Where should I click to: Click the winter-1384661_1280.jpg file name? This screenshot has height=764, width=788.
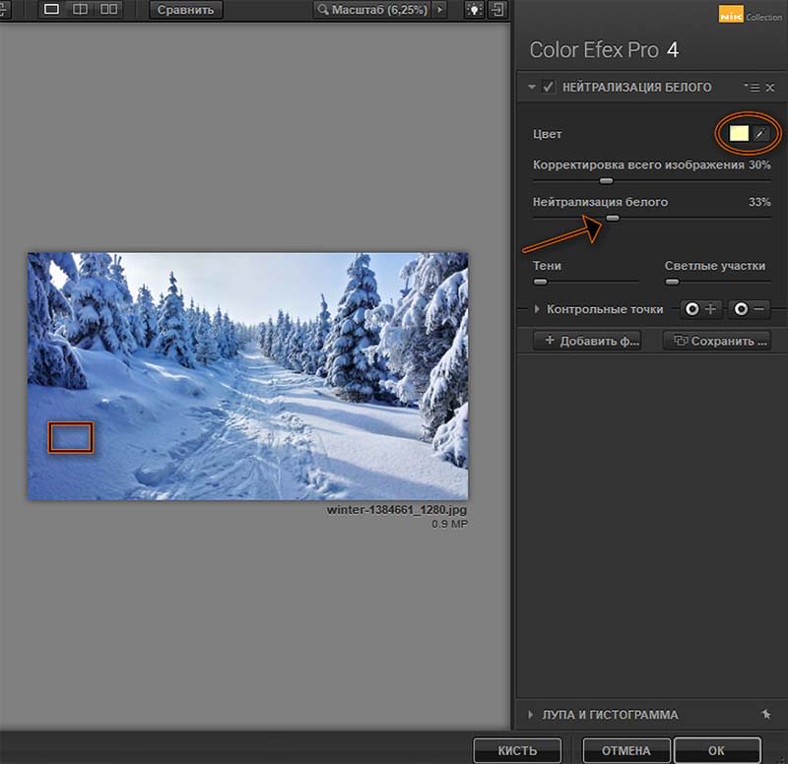(x=397, y=509)
